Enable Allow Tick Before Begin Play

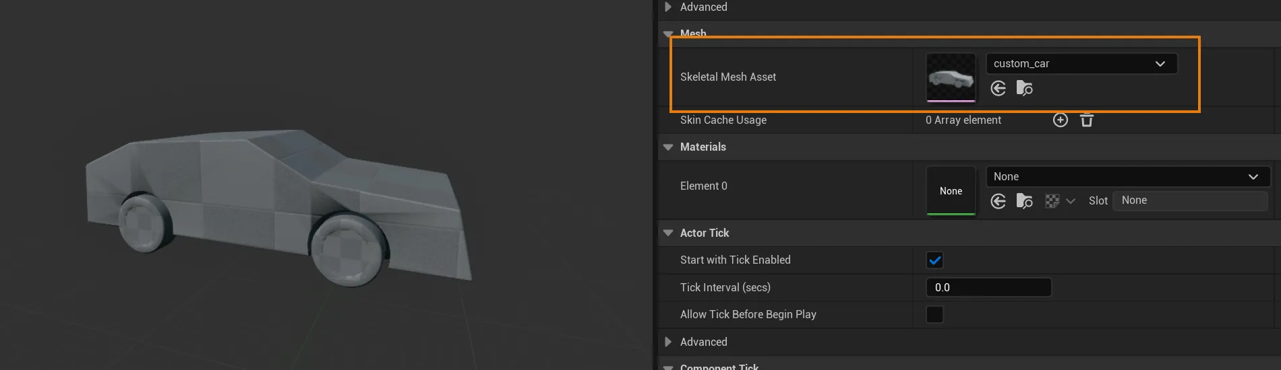(934, 314)
